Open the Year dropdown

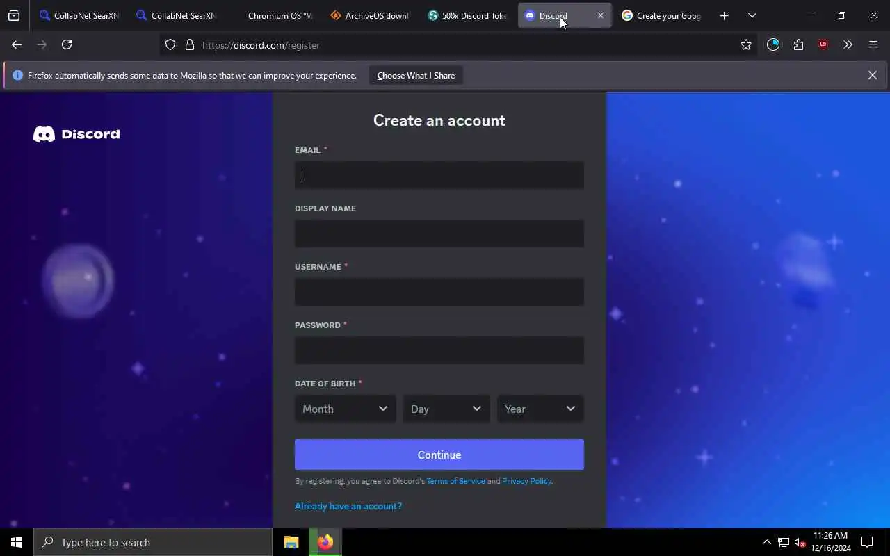540,409
